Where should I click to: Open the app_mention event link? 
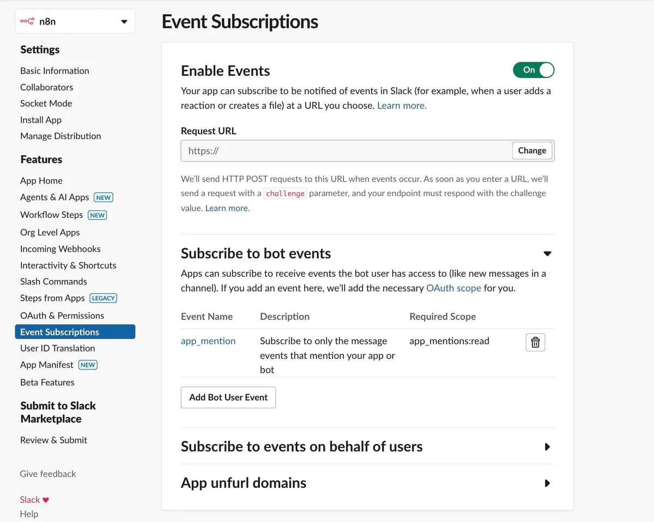(208, 341)
